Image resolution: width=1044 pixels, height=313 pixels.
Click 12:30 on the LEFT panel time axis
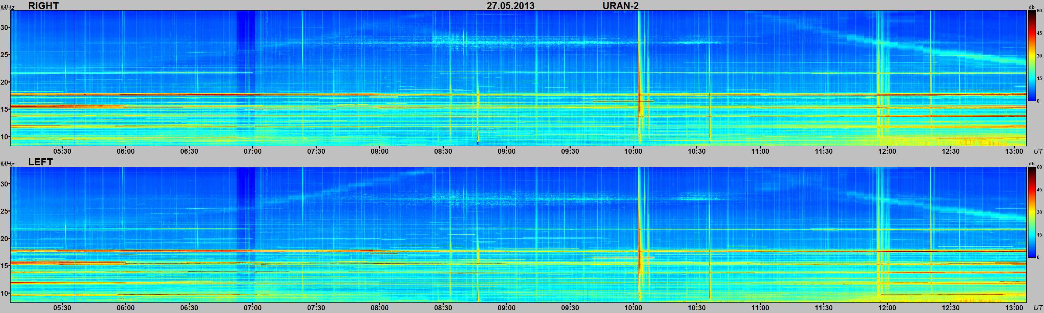951,308
